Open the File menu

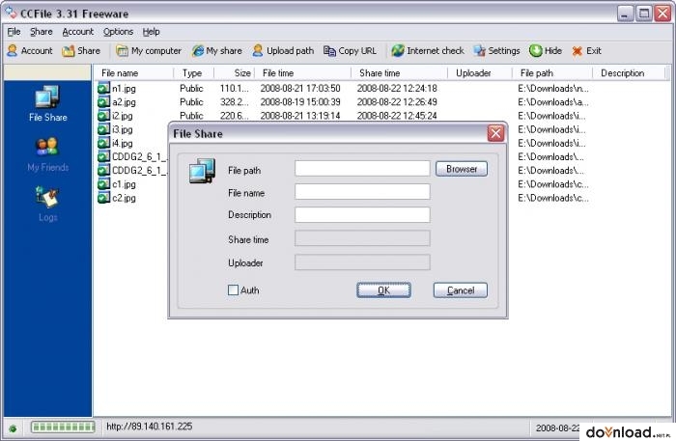[14, 32]
